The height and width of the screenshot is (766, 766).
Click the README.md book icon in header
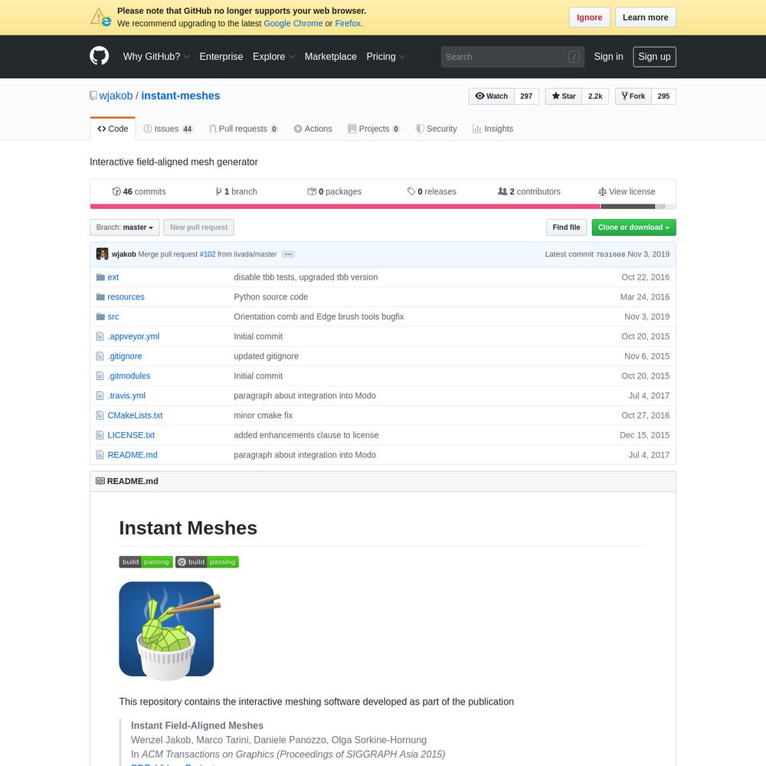[x=100, y=481]
